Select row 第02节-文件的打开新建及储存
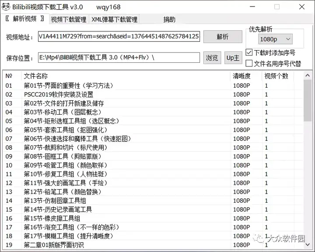Screen dimensions: 315x252 [153, 103]
